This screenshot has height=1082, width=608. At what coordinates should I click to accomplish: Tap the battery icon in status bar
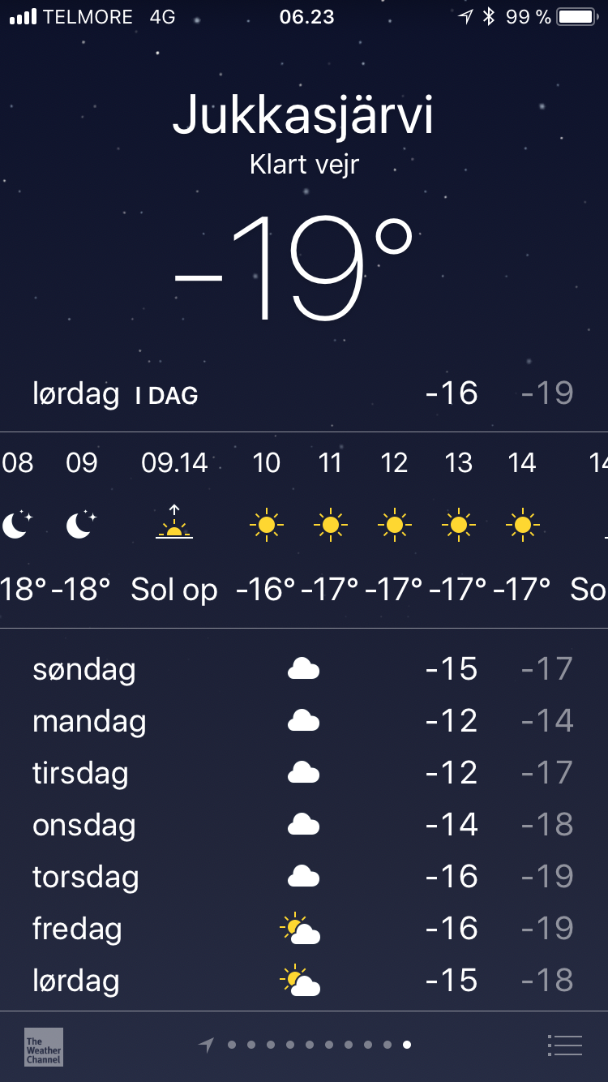[x=576, y=17]
